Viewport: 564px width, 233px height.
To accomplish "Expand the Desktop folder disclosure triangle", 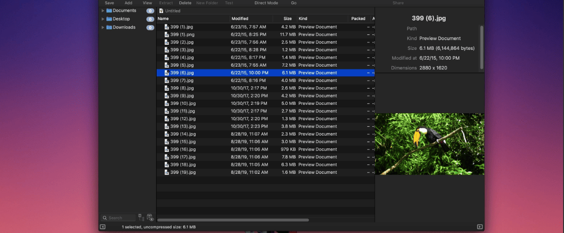I will (103, 19).
